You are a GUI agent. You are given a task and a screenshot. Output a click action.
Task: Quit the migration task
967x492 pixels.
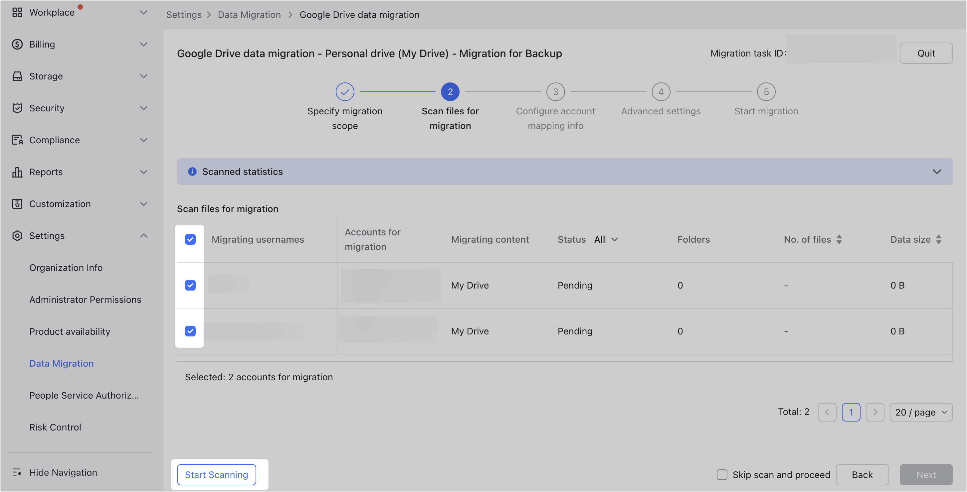(x=926, y=53)
